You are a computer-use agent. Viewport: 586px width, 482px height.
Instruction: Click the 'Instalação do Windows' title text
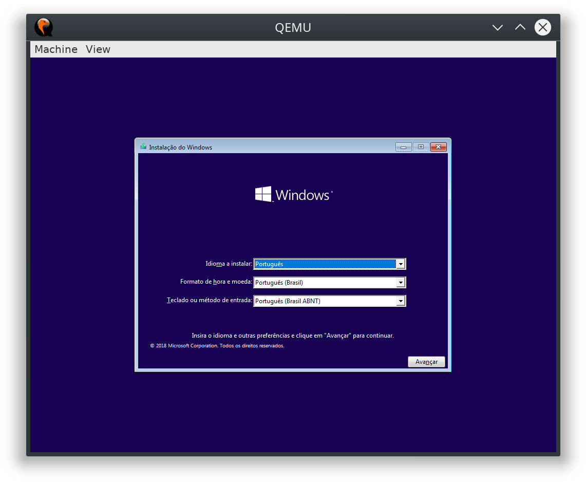point(180,147)
